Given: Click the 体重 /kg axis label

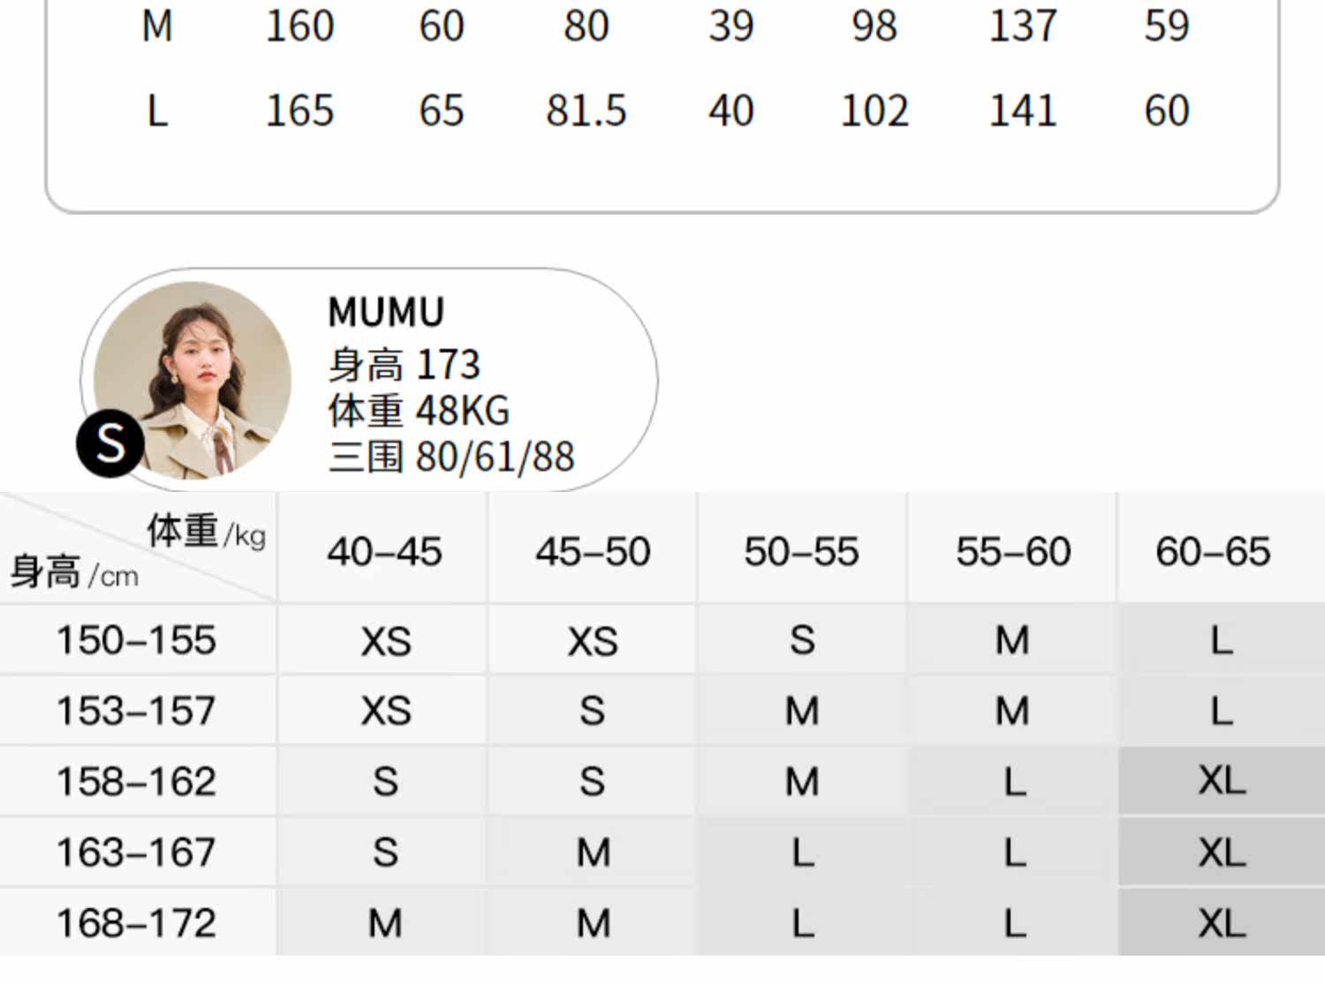Looking at the screenshot, I should [x=206, y=532].
